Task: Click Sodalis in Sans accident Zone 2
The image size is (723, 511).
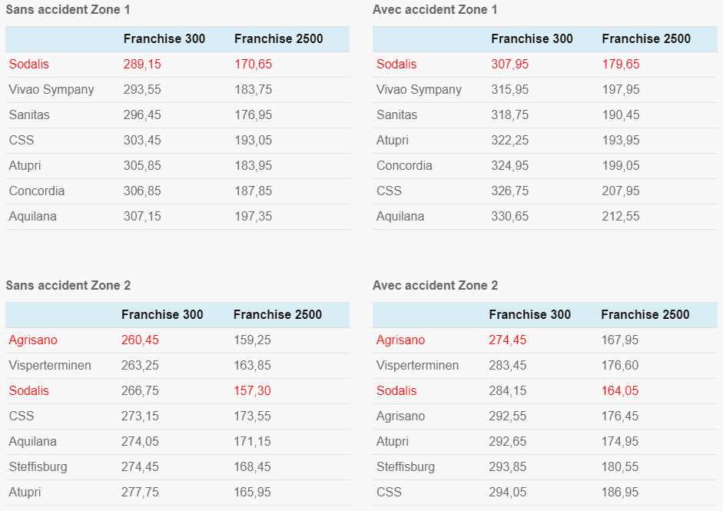Action: (28, 390)
